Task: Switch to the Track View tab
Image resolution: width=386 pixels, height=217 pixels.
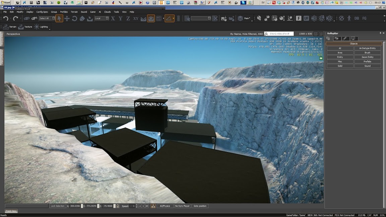Action: click(11, 211)
